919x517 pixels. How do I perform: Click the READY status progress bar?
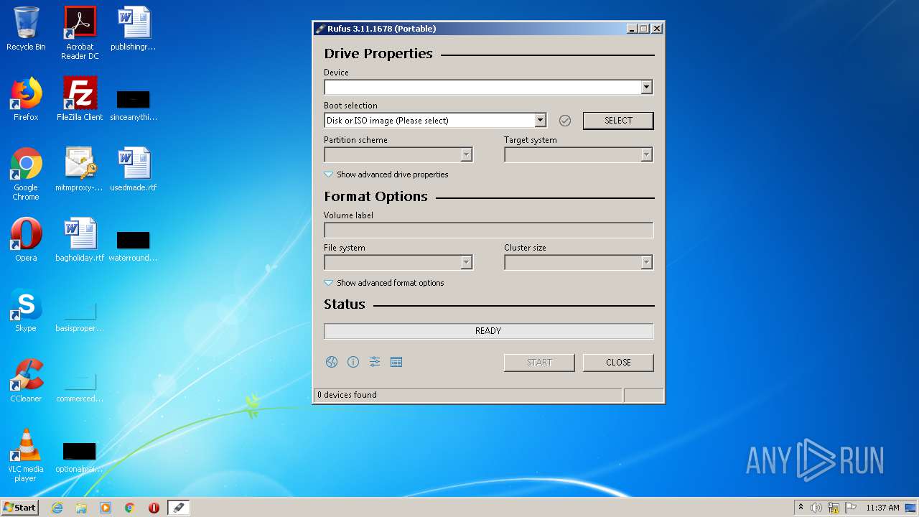pyautogui.click(x=488, y=331)
